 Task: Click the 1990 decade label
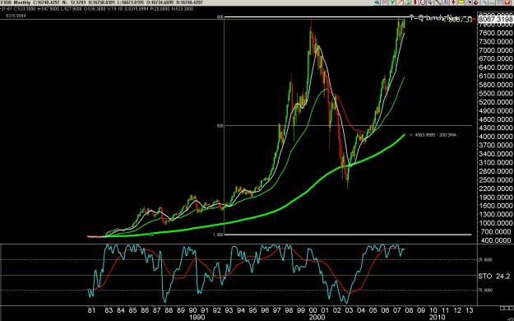click(197, 318)
